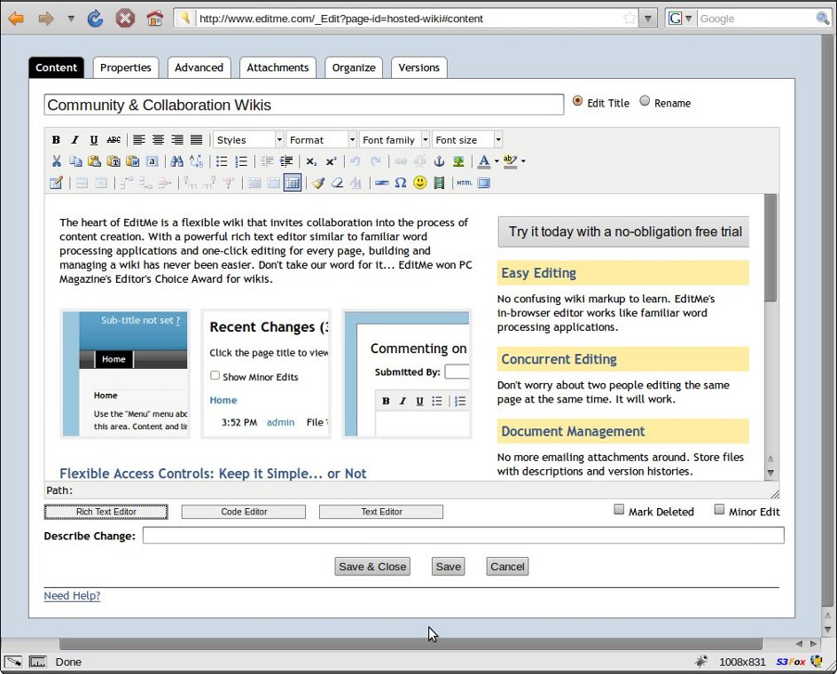The width and height of the screenshot is (837, 674).
Task: Check the Mark Deleted checkbox
Action: point(619,510)
